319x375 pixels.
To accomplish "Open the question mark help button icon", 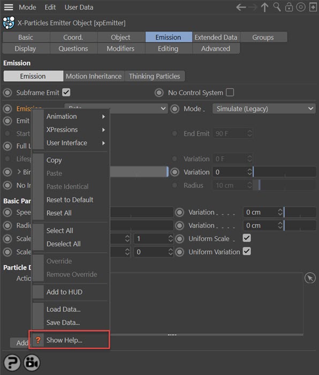I will [x=12, y=363].
